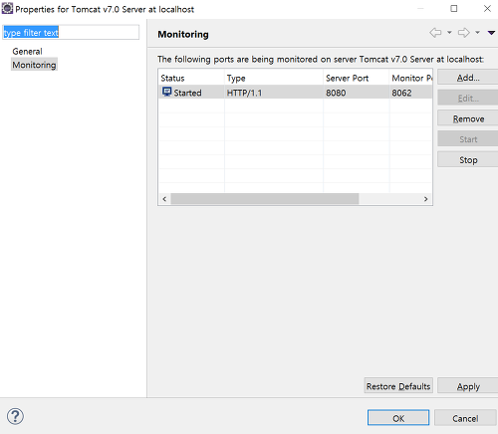The height and width of the screenshot is (434, 498).
Task: Click the Edit... button
Action: pos(468,98)
